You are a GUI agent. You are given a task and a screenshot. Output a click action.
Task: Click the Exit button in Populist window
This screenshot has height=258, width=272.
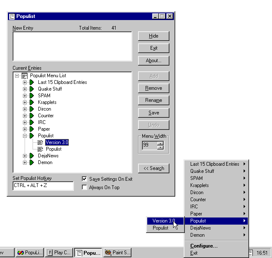[154, 48]
